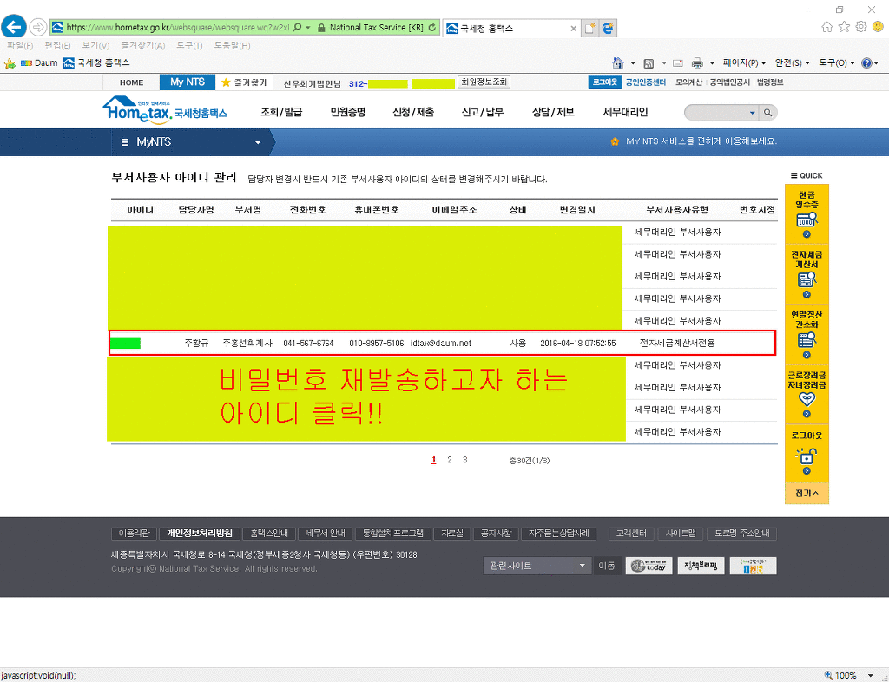The width and height of the screenshot is (889, 682).
Task: Go back with the browser back arrow
Action: (x=14, y=27)
